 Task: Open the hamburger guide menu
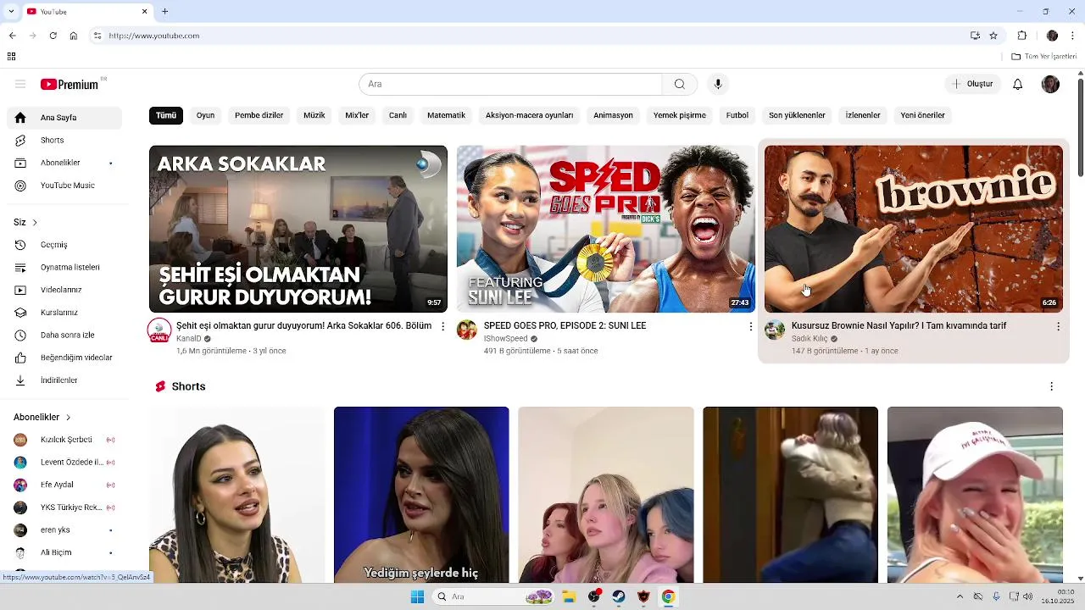pyautogui.click(x=20, y=84)
